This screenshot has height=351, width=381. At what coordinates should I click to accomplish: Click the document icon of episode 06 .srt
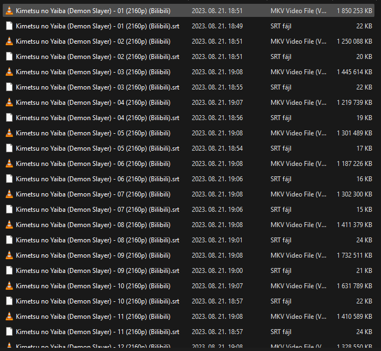click(x=9, y=179)
